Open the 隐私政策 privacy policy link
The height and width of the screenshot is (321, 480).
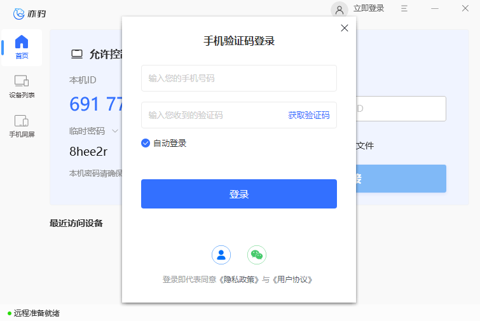click(240, 280)
